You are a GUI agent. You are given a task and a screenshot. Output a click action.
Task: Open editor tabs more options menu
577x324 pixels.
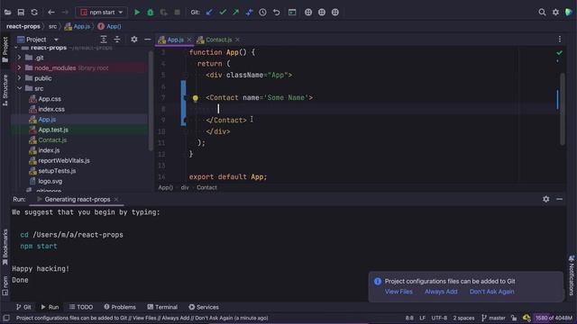560,40
